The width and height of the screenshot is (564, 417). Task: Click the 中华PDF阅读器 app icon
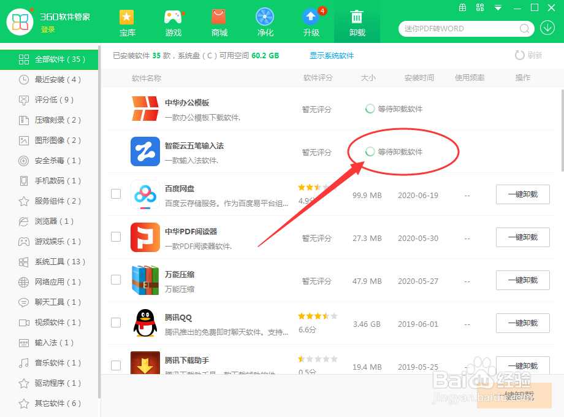click(145, 237)
